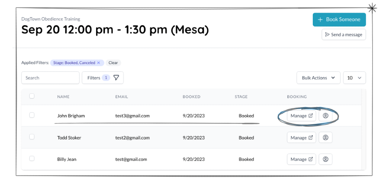The height and width of the screenshot is (179, 383).
Task: Open John Brigham's profile icon
Action: click(325, 116)
